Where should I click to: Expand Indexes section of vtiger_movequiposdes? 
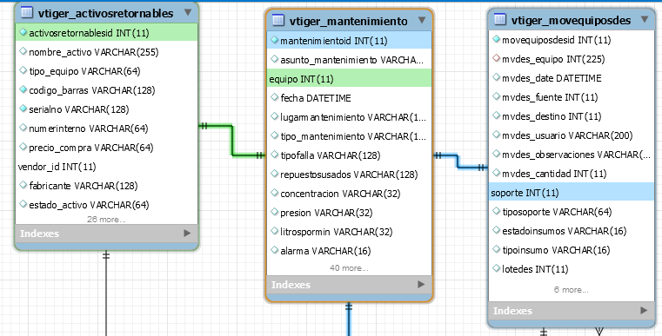[x=644, y=311]
